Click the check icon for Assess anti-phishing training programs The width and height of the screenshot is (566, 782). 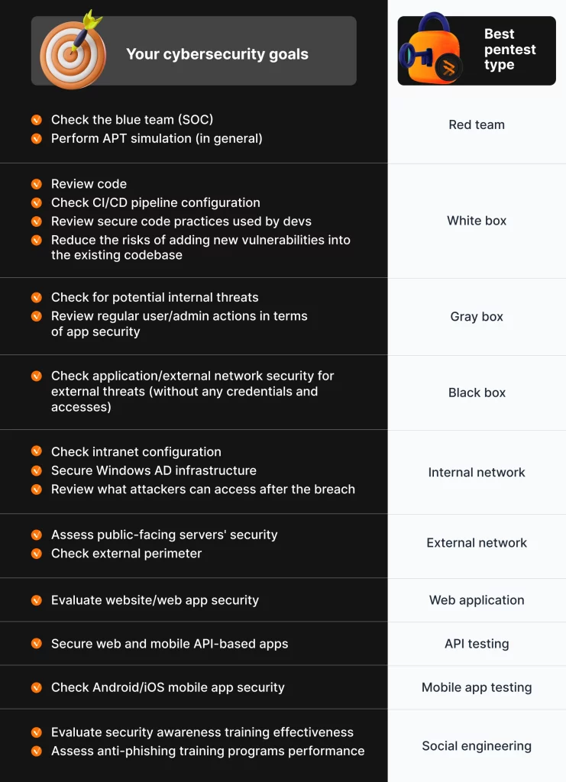[37, 751]
